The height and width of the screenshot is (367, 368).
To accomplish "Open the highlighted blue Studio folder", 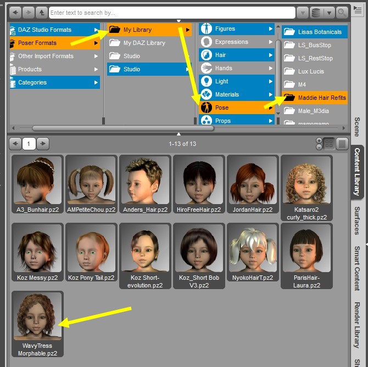I will [x=149, y=69].
